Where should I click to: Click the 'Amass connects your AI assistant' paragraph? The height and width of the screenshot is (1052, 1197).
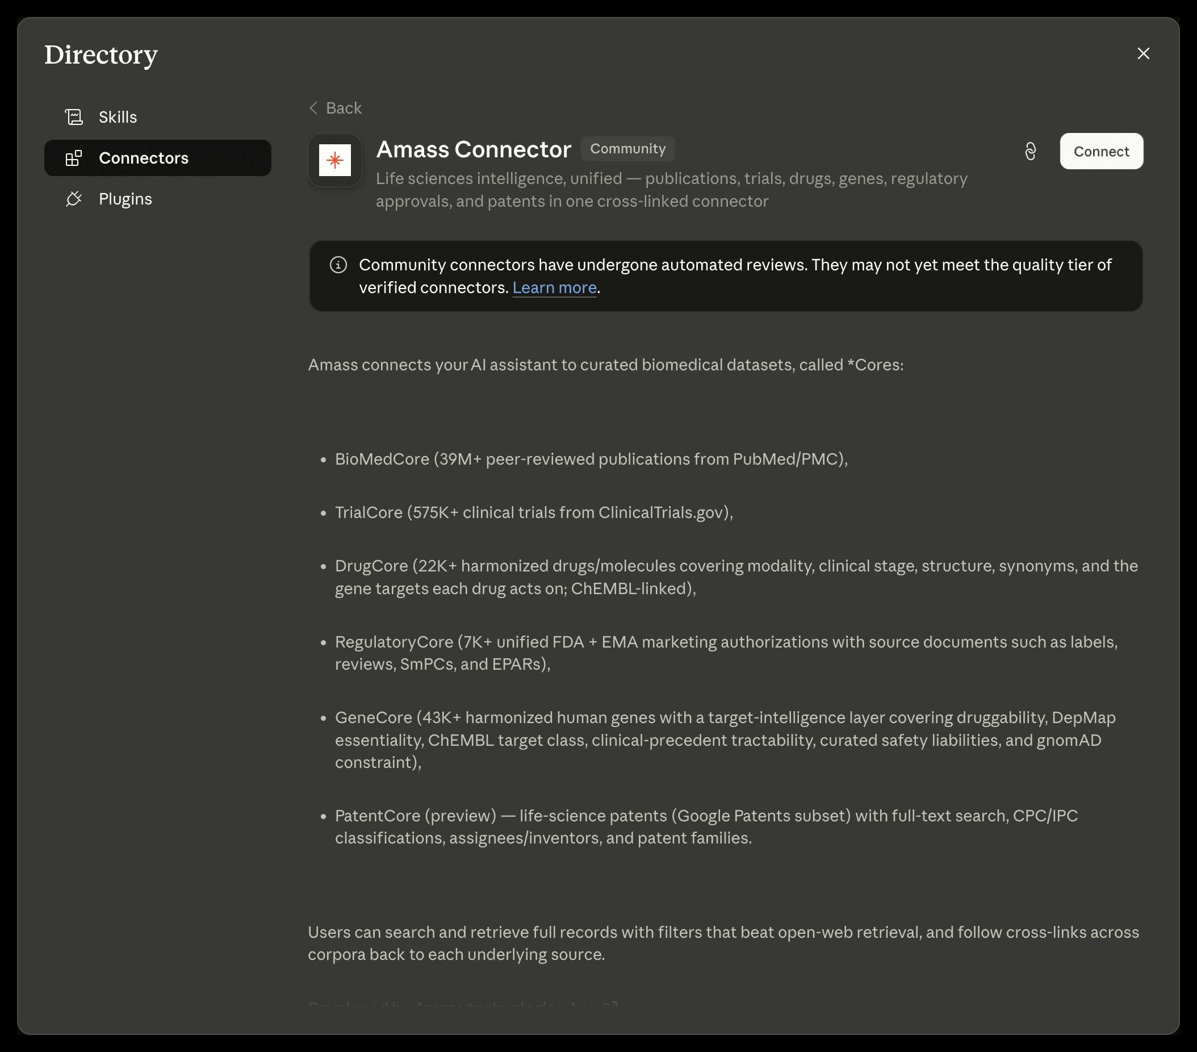coord(605,365)
